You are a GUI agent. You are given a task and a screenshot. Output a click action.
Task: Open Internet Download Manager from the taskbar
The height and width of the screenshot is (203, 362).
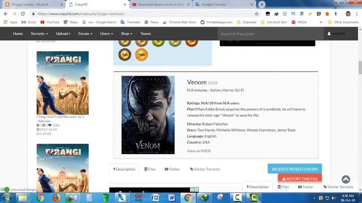(x=204, y=198)
